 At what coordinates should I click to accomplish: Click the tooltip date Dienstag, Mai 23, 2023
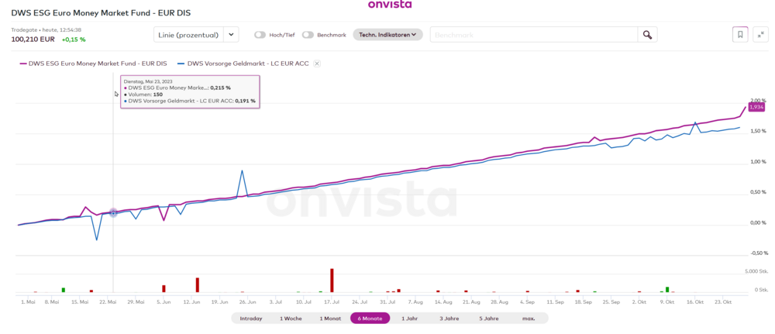click(148, 81)
